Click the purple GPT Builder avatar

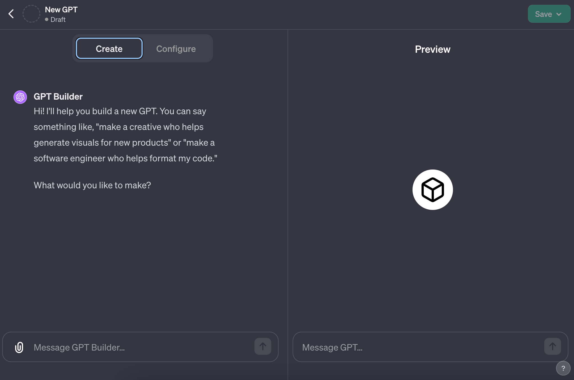(x=20, y=97)
